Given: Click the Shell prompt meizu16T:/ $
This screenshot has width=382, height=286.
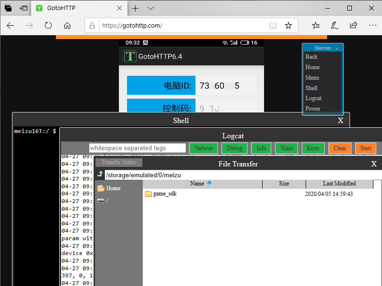Looking at the screenshot, I should pos(35,131).
